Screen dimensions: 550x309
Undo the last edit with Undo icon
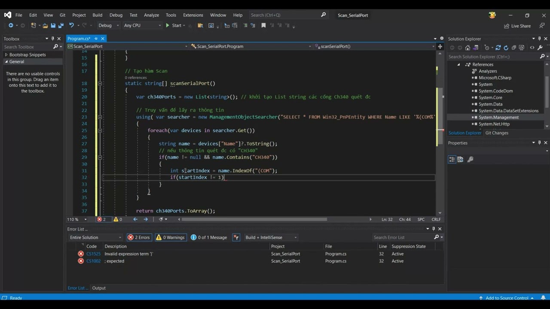click(71, 26)
